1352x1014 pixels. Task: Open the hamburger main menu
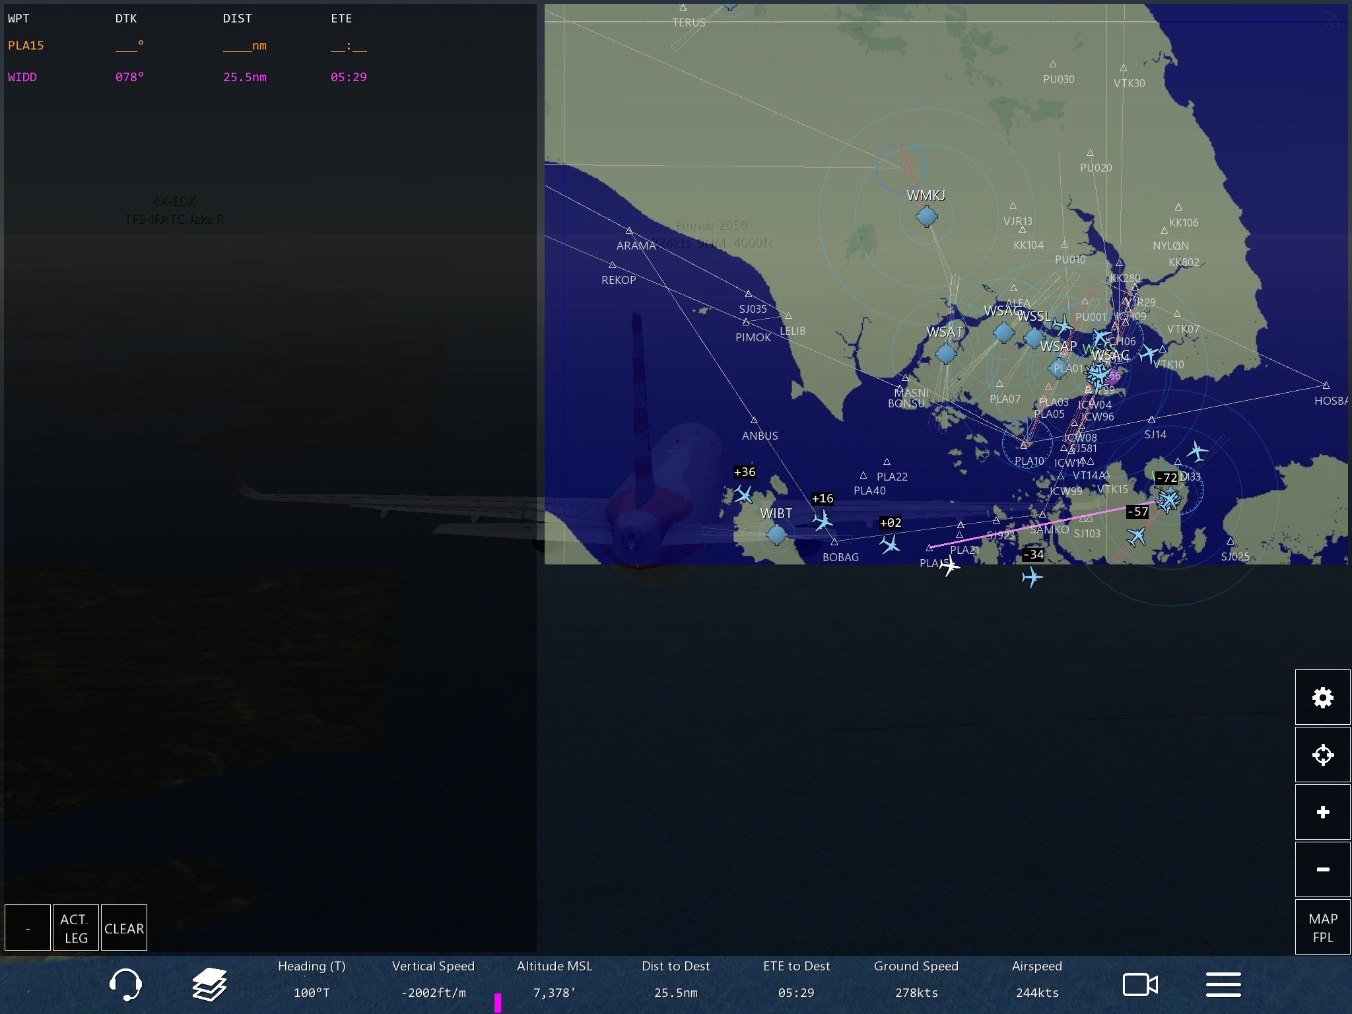coord(1223,984)
